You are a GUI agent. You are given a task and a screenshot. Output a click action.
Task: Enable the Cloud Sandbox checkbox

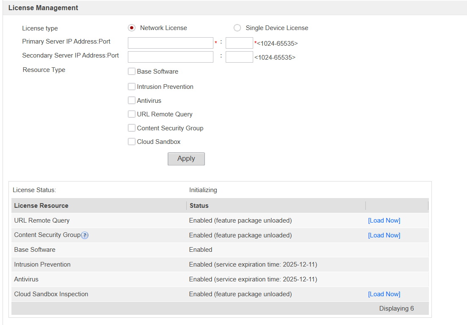pos(132,142)
